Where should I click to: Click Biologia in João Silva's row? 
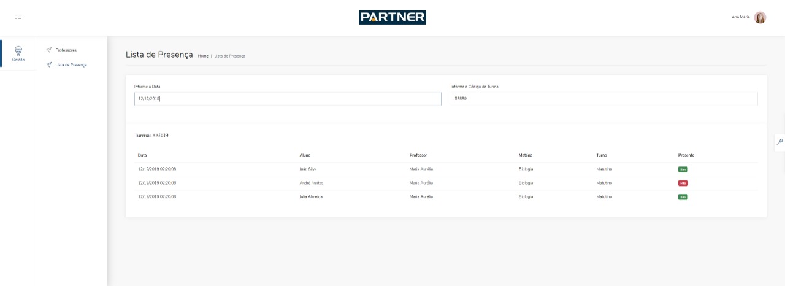click(x=526, y=169)
